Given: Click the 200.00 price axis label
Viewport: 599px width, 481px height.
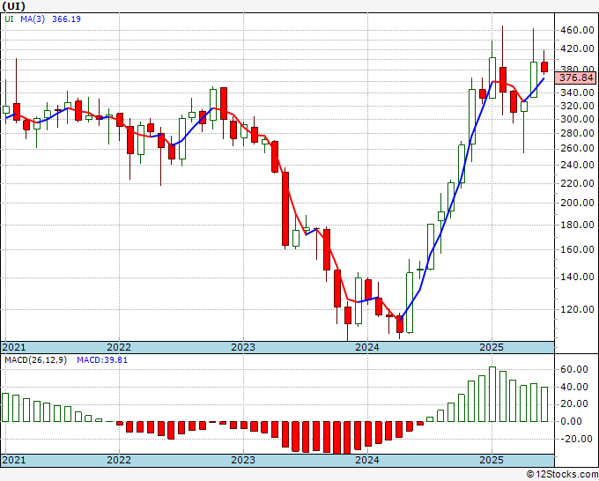Looking at the screenshot, I should pyautogui.click(x=577, y=203).
